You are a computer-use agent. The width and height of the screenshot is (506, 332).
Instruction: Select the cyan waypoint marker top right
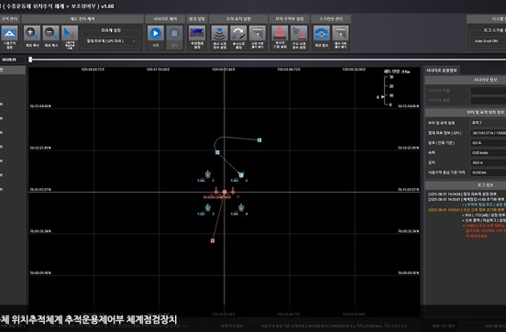259,140
